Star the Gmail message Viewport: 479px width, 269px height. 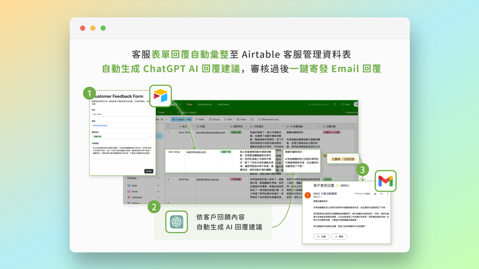(x=375, y=194)
